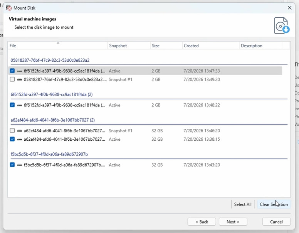Sort by the Created column header
Screen dimensions: 299x233
click(x=211, y=46)
